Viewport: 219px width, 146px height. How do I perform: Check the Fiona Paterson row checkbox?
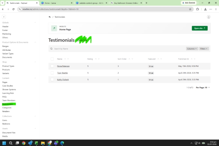(52, 66)
